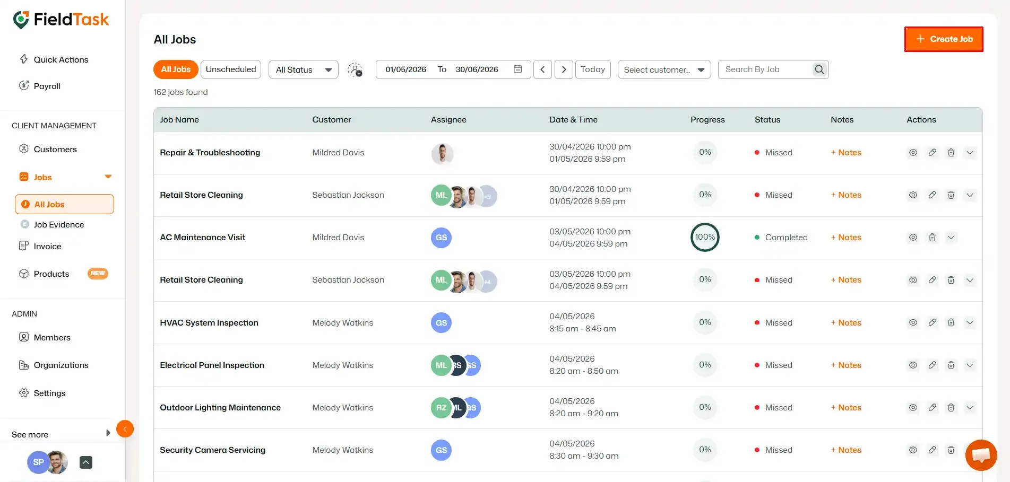View Retail Store Cleaning job dated 03/05/2026
This screenshot has width=1010, height=482.
913,280
